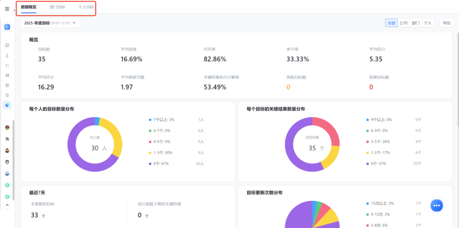Click the blue app logo icon
Viewport: 459px width, 228px height.
click(x=7, y=27)
